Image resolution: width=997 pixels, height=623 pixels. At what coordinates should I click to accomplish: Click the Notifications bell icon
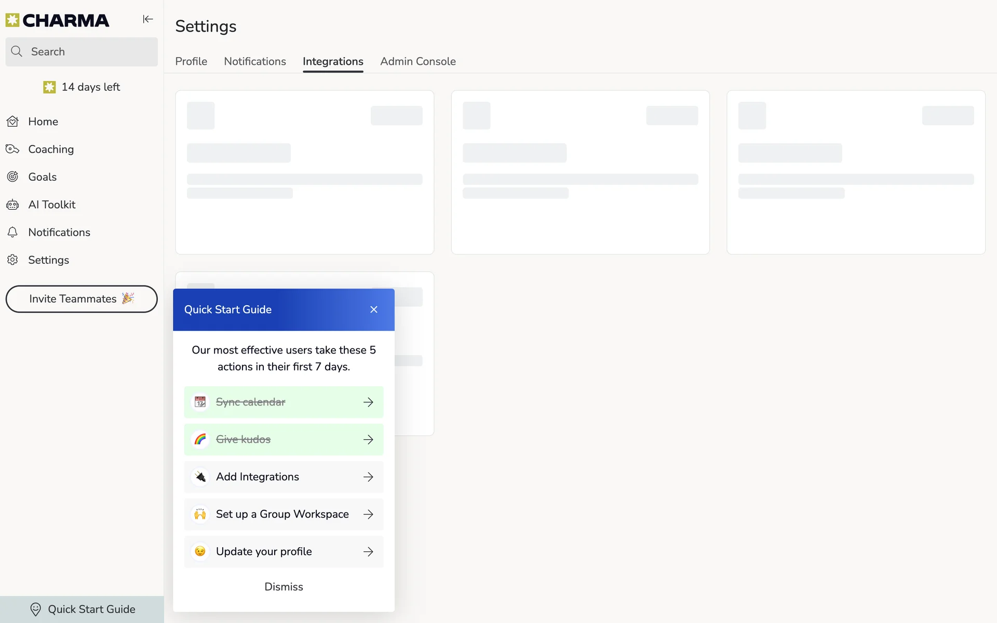13,232
